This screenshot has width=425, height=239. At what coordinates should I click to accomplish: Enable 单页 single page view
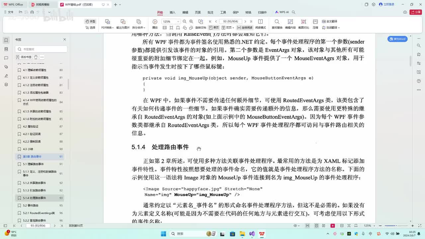(x=214, y=28)
